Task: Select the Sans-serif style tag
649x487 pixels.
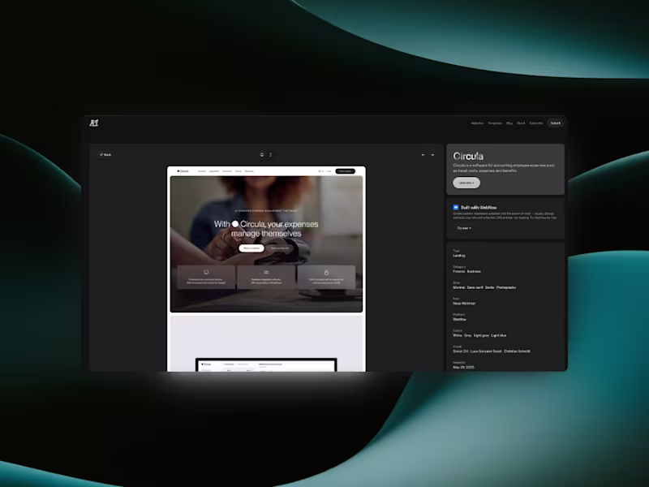Action: 475,287
